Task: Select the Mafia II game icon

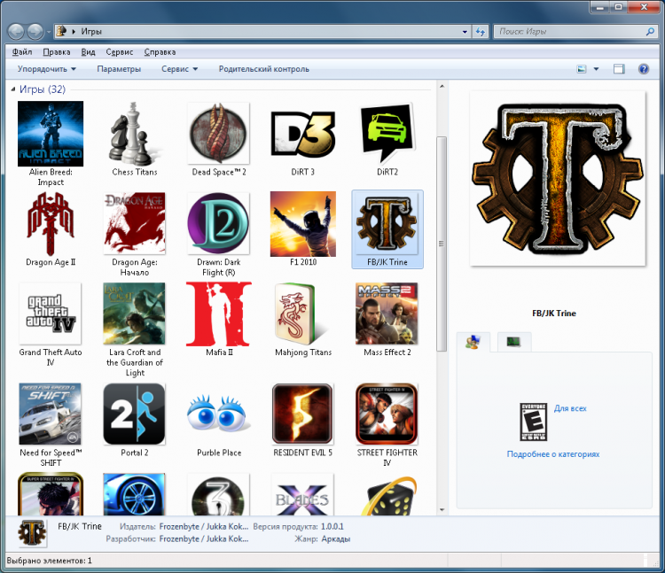Action: (x=218, y=314)
